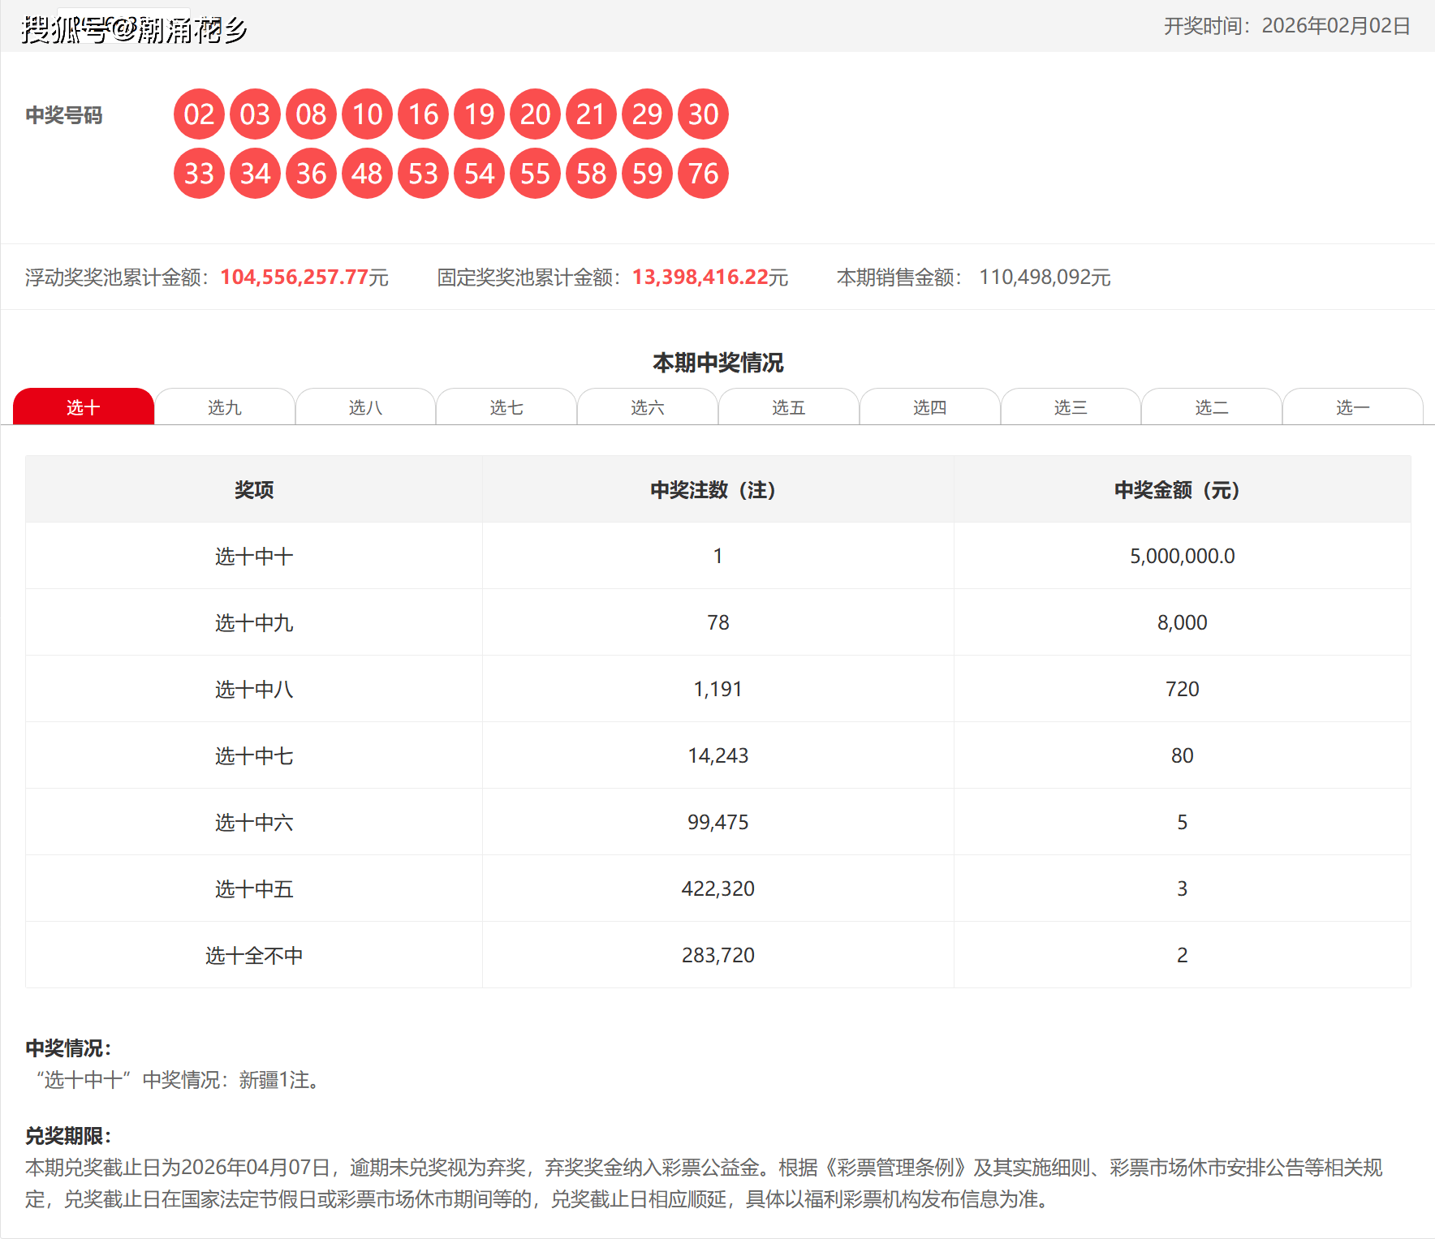Click number ball 48 in second row

coord(367,174)
